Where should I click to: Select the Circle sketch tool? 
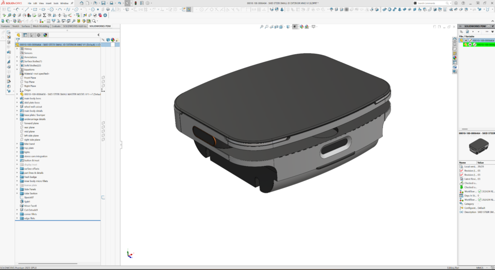[x=51, y=10]
